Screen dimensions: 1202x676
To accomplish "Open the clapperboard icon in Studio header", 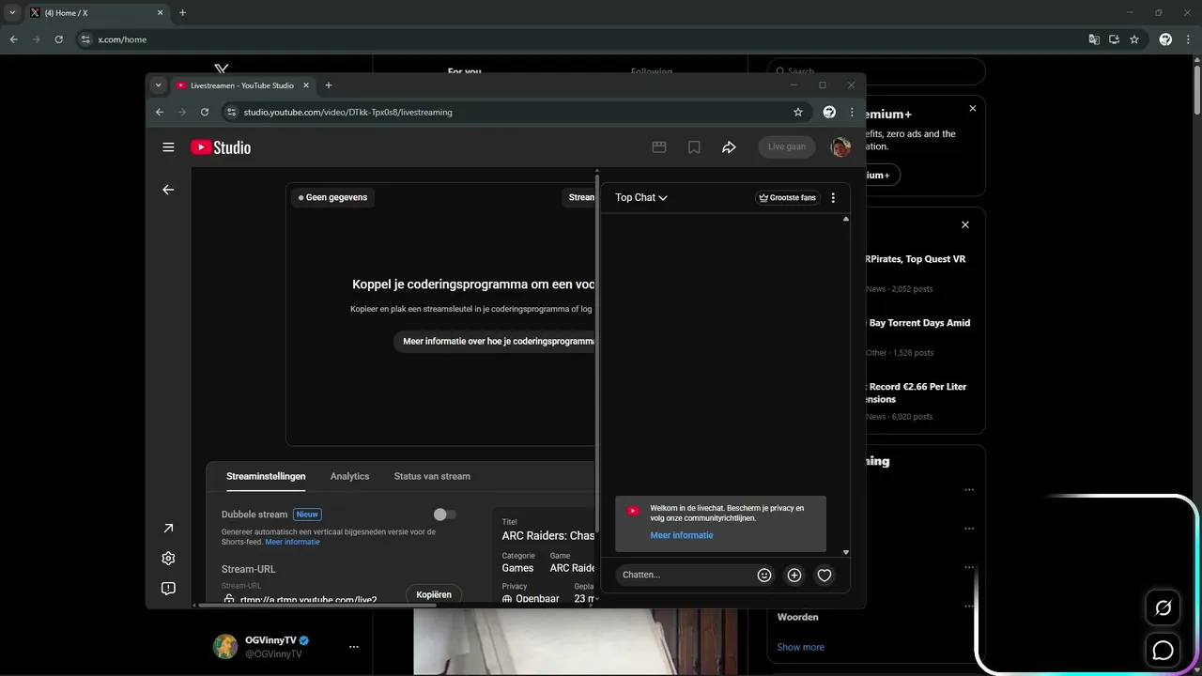I will 659,147.
